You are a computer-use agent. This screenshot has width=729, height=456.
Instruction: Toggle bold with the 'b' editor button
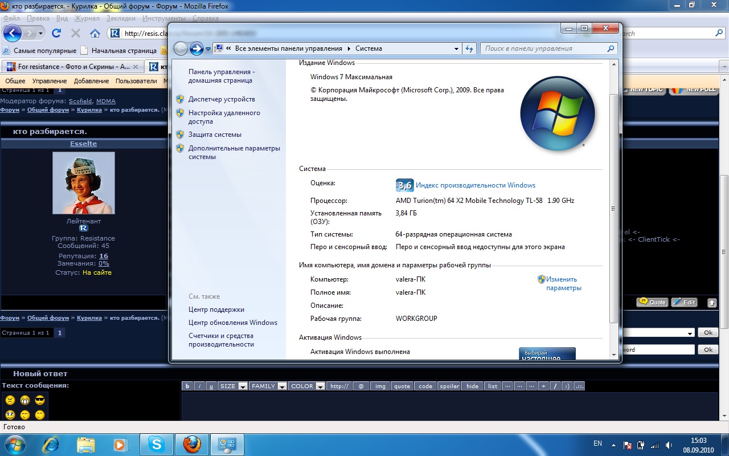tap(187, 386)
